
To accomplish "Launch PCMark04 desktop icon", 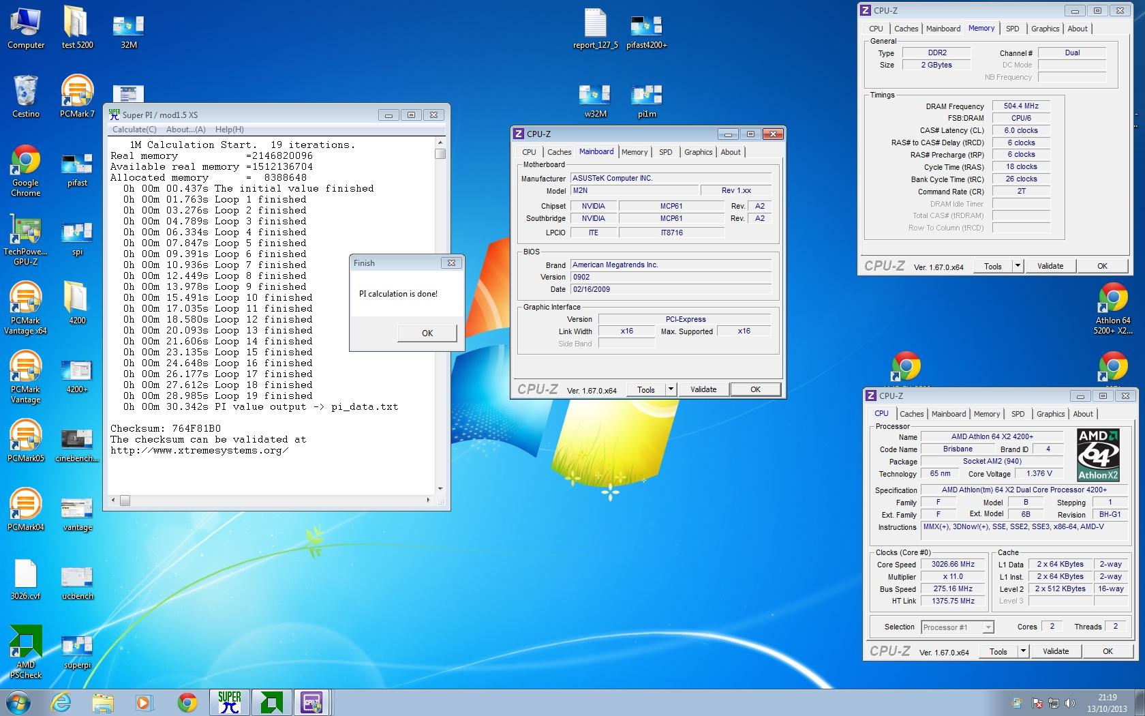I will point(26,510).
